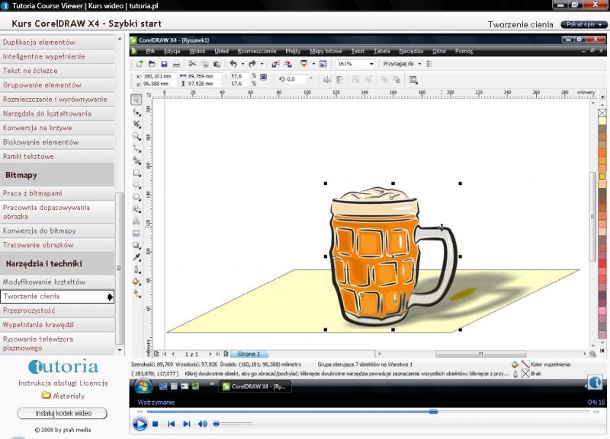610x439 pixels.
Task: Open the Mapy bitowe menu
Action: point(326,51)
